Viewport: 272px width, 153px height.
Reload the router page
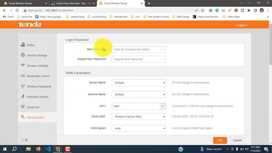17,10
